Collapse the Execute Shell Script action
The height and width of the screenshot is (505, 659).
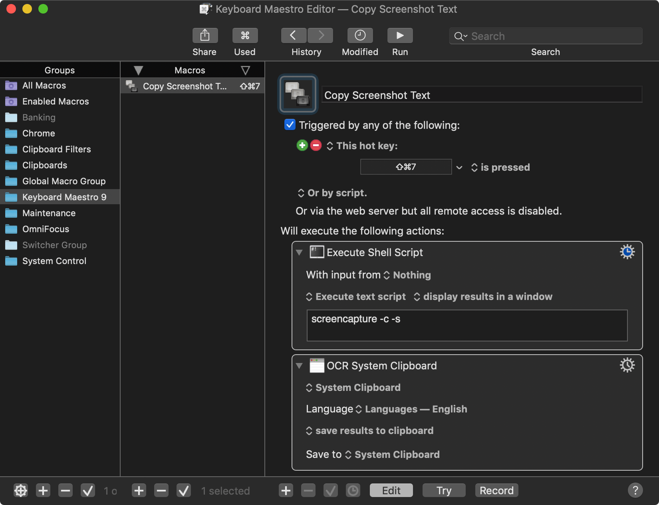tap(299, 252)
